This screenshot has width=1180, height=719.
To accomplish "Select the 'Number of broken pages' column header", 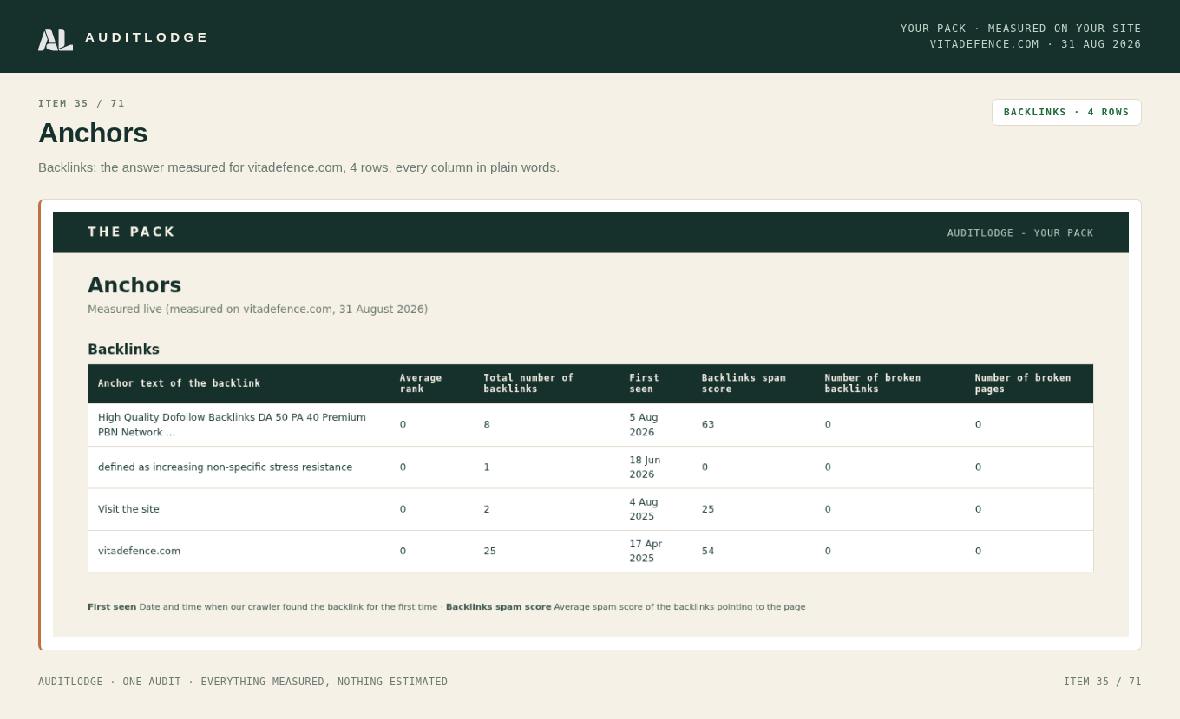I will (x=1023, y=383).
